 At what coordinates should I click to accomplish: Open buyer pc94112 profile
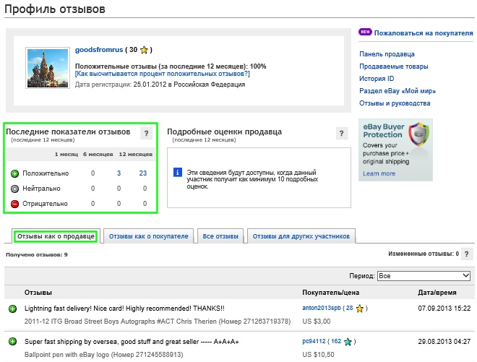tap(314, 341)
